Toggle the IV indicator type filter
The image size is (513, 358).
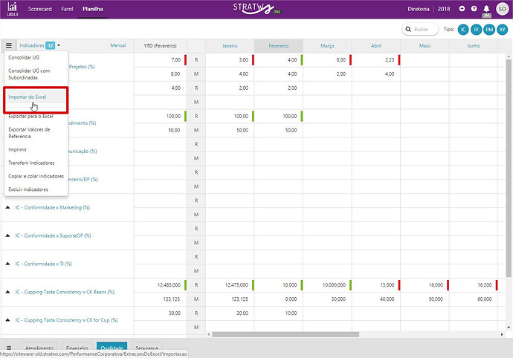click(476, 30)
